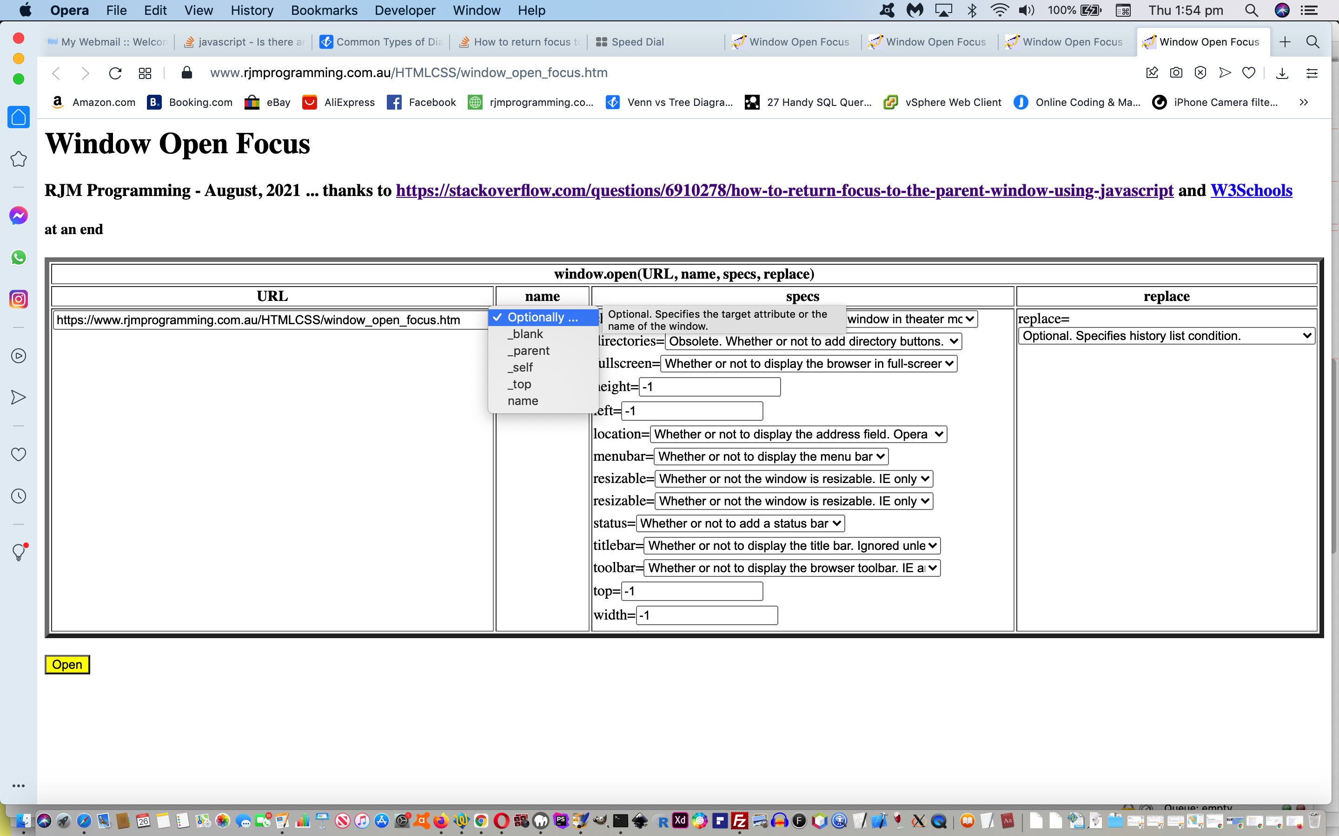Open Player icon in Opera sidebar
Screen dimensions: 1339x836
[18, 355]
